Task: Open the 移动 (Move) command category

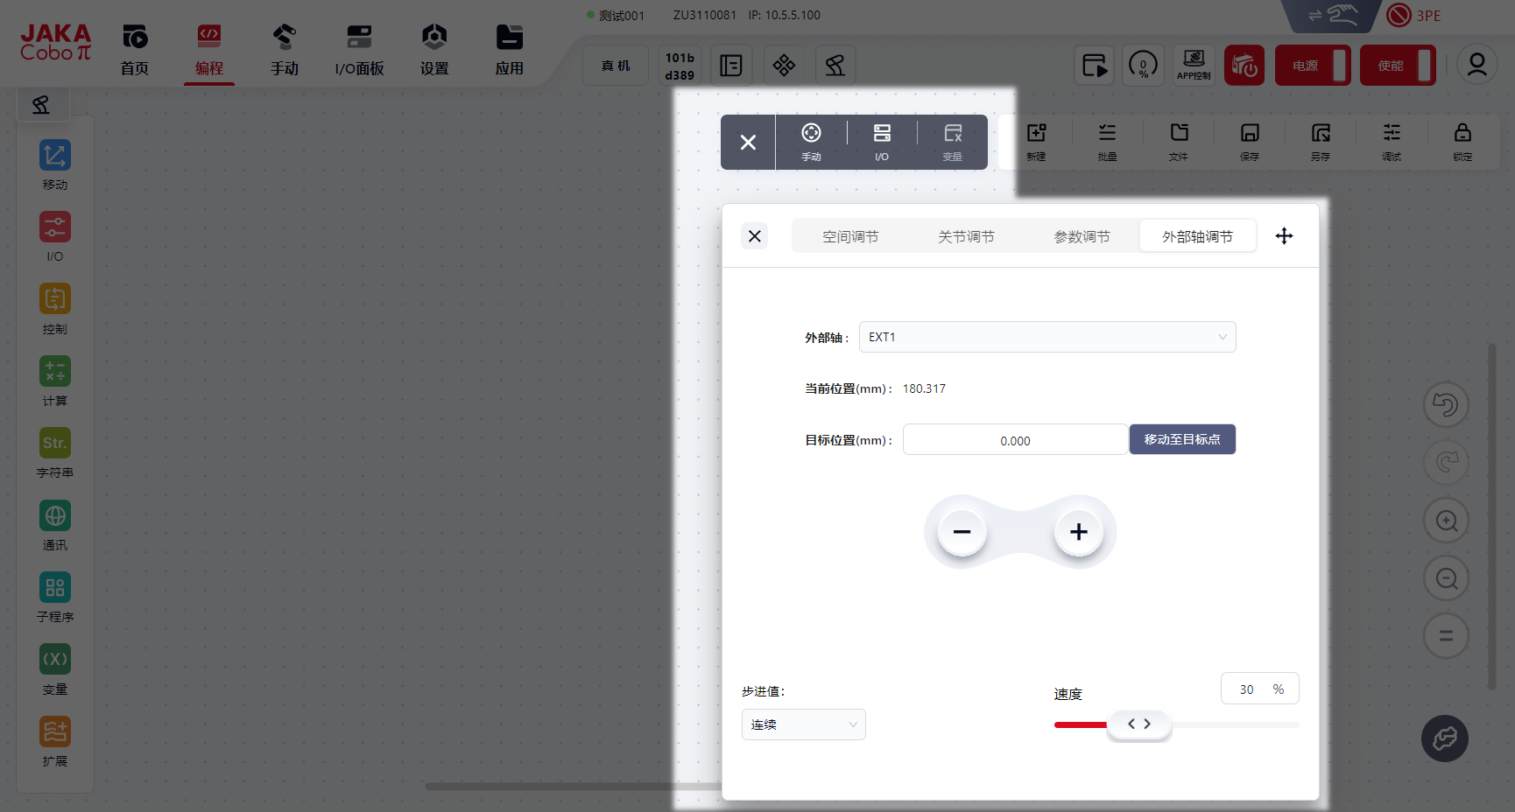Action: (54, 164)
